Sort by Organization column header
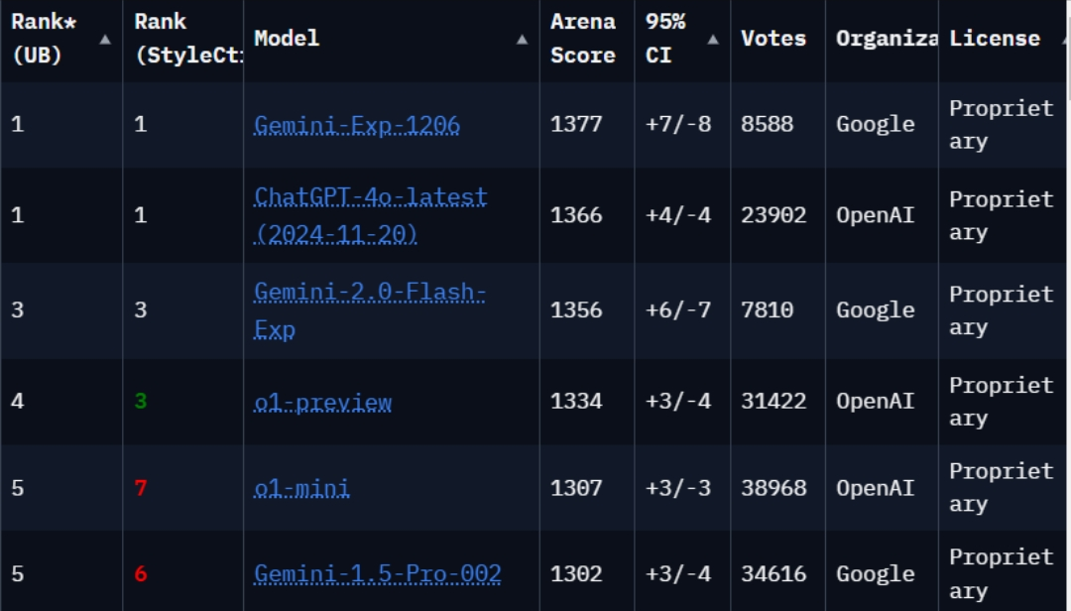Viewport: 1071px width, 611px height. (886, 39)
